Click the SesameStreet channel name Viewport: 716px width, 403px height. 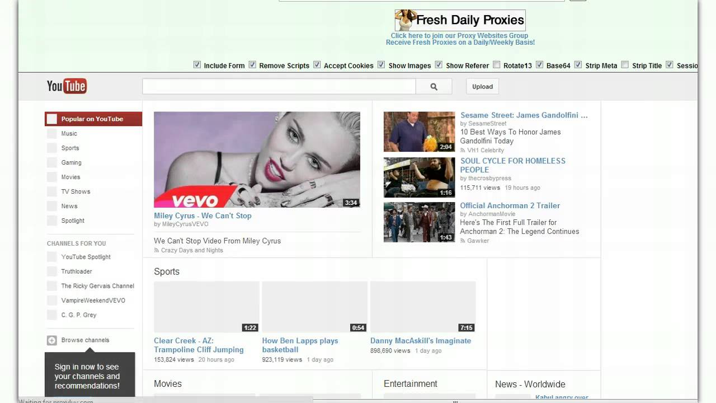487,124
